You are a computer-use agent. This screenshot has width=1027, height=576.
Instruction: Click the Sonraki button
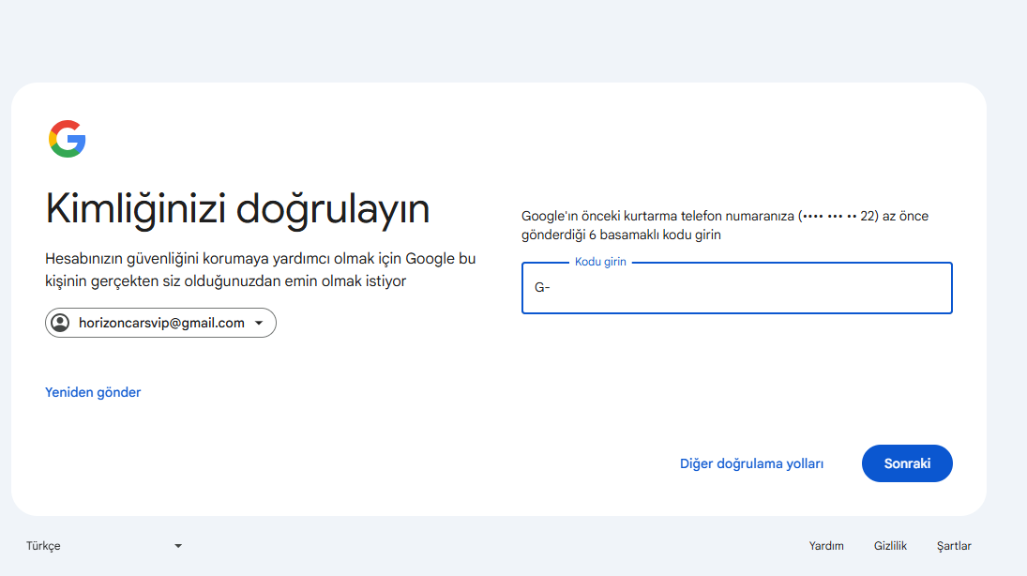(x=907, y=464)
